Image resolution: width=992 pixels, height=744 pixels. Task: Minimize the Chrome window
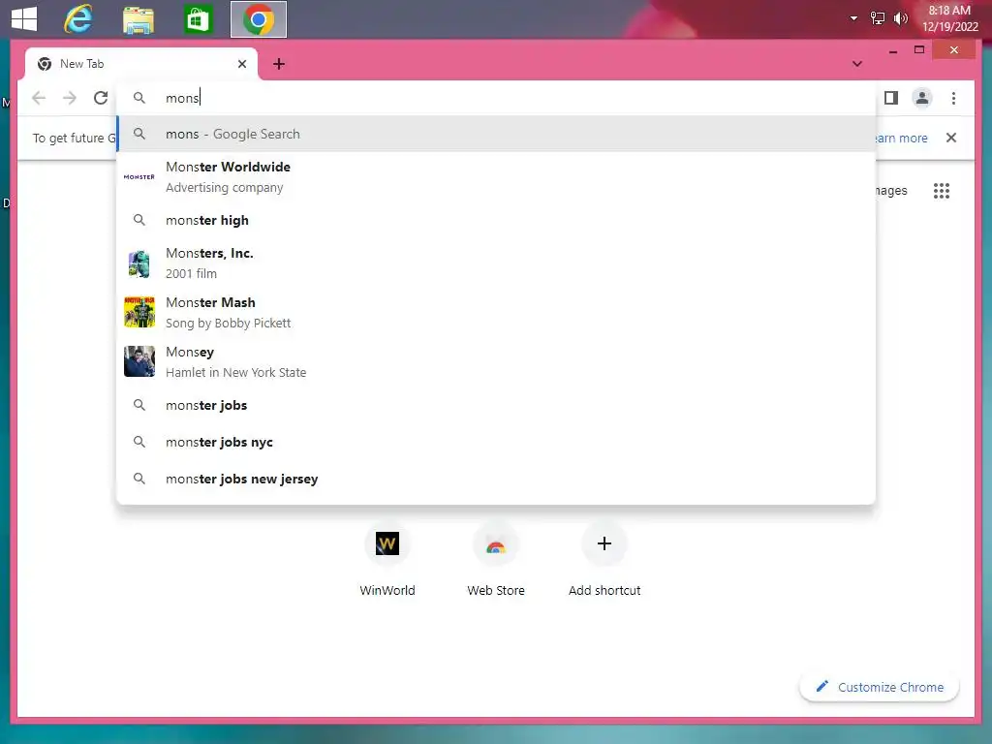892,50
